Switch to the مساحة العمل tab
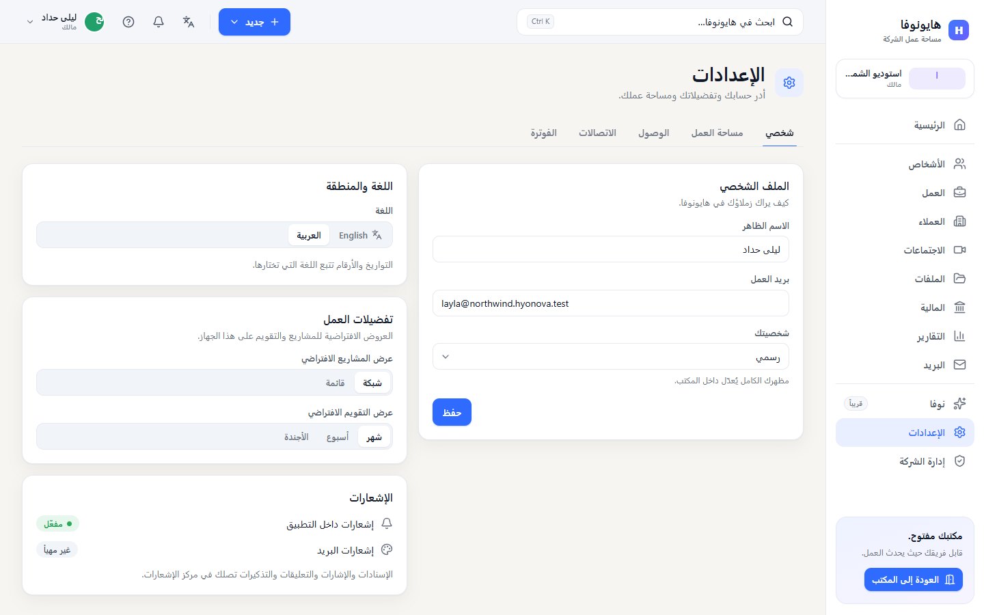The image size is (984, 615). coord(717,133)
